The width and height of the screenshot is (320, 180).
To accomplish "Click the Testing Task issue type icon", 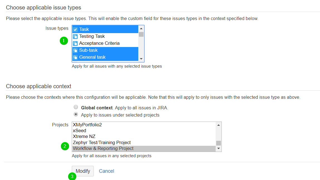I will 75,36.
